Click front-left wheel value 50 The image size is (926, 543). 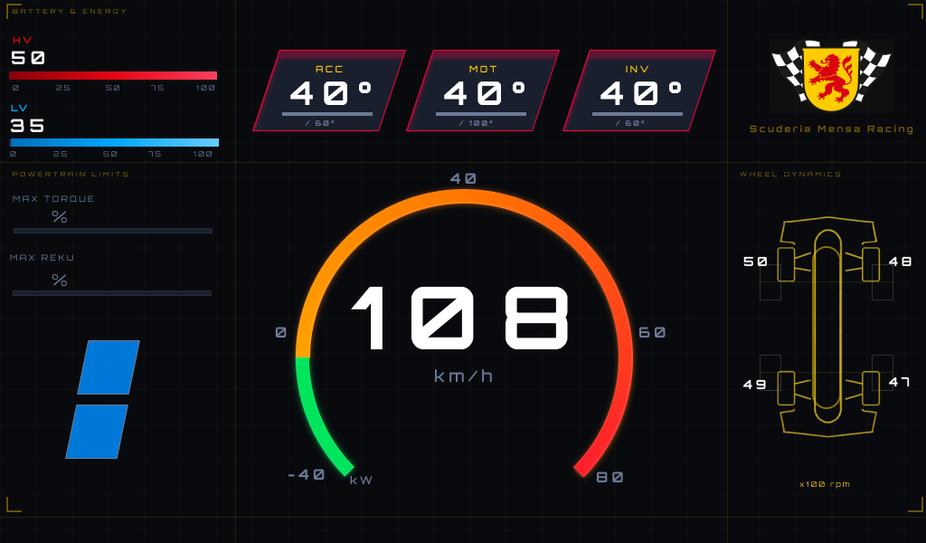(x=755, y=262)
